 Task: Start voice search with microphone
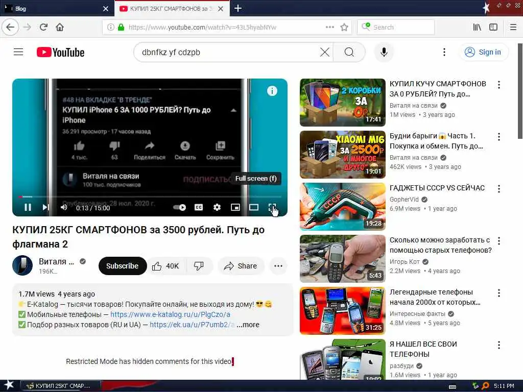click(x=384, y=52)
